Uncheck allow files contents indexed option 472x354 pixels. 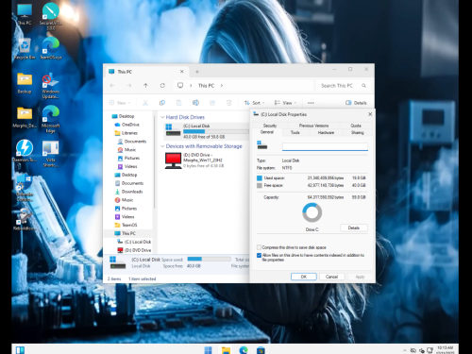pos(259,255)
